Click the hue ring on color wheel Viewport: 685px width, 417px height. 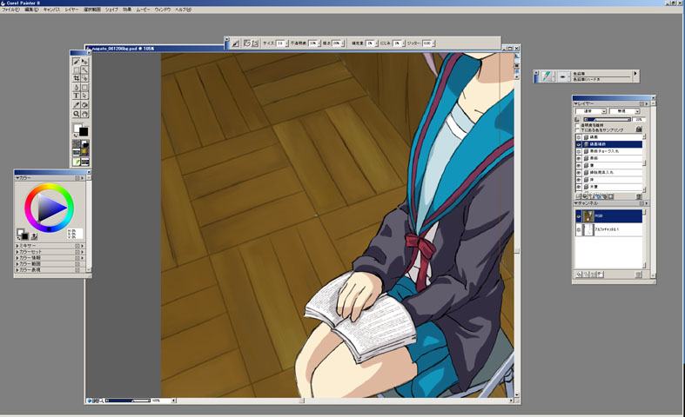(x=49, y=186)
